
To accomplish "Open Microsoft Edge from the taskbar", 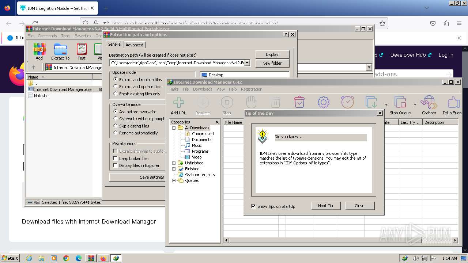I will 79,258.
